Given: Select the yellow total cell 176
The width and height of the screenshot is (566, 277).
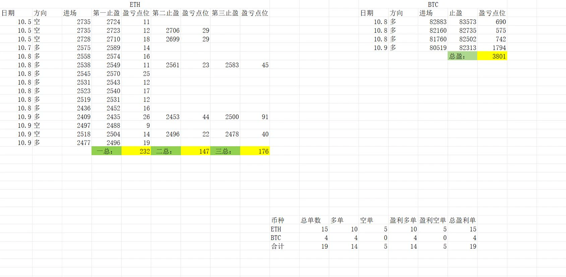Looking at the screenshot, I should pyautogui.click(x=255, y=151).
